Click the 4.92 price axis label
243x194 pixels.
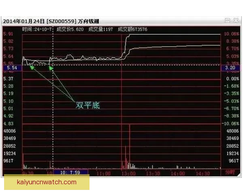9,116
